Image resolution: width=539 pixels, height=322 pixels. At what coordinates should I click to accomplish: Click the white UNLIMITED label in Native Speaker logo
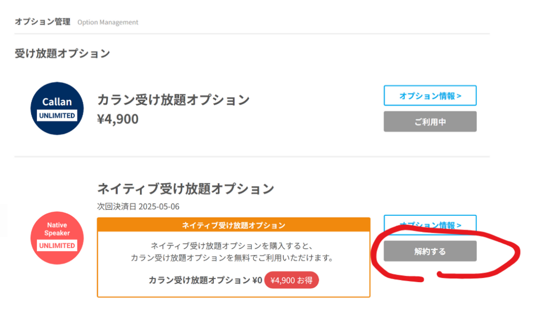tap(57, 245)
